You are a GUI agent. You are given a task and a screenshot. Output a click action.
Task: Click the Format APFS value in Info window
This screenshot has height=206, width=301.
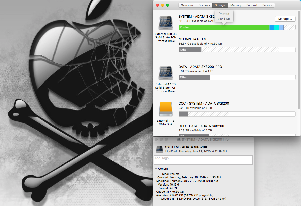click(173, 188)
